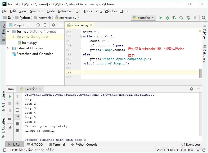Screen dimensions: 208x153
Task: Print the console output with printer icon
Action: (x=17, y=124)
